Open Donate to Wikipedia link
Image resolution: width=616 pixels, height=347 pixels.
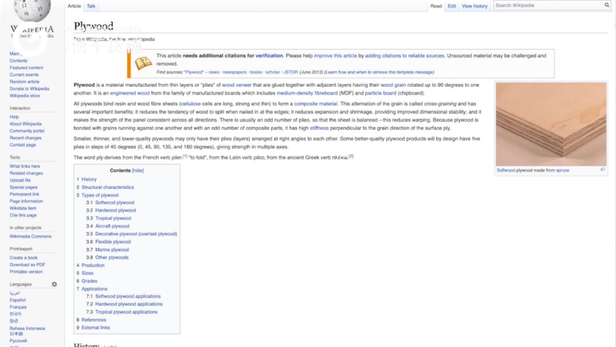[x=30, y=89]
